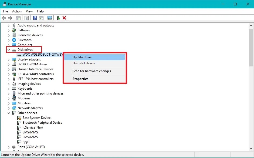
Task: Click the Show/Hide console tree toolbar icon
Action: coord(18,18)
